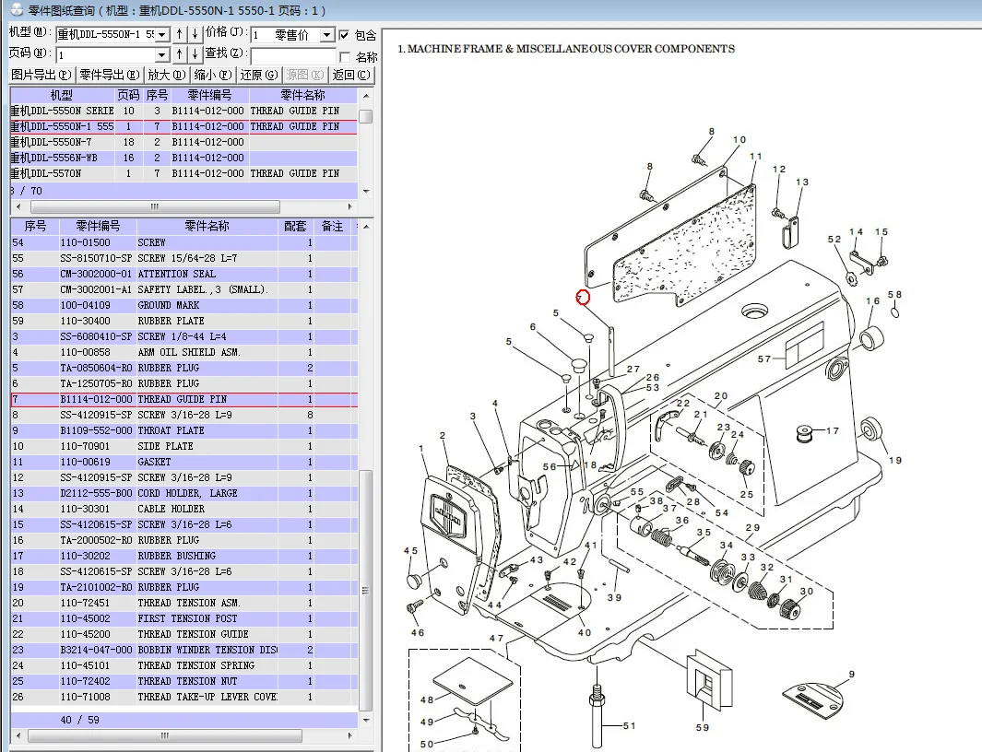Click the red circle marker on the diagram
This screenshot has height=752, width=982.
tap(583, 297)
